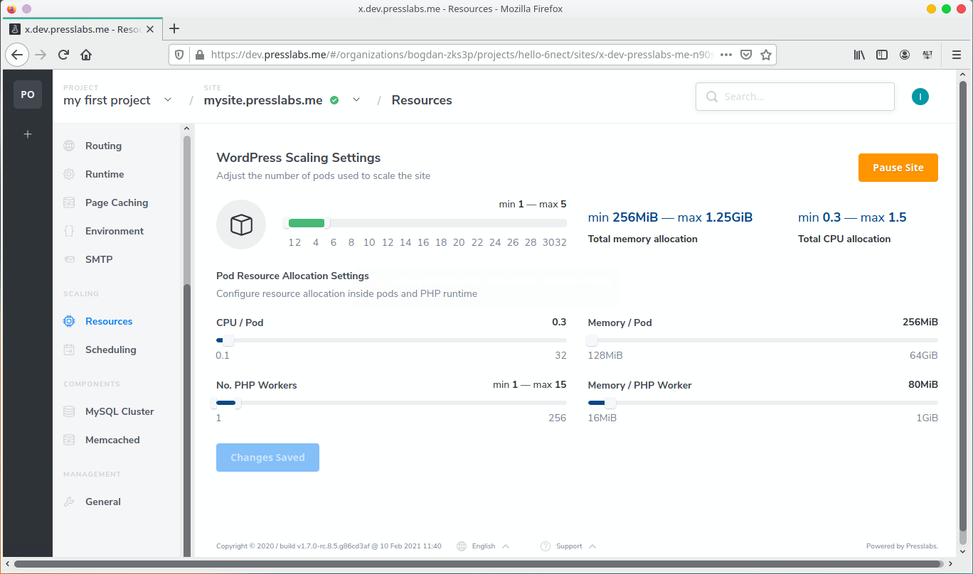Go to Firefox home page icon

click(86, 55)
